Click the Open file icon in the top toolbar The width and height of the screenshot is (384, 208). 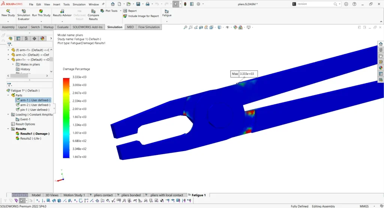pos(129,4)
